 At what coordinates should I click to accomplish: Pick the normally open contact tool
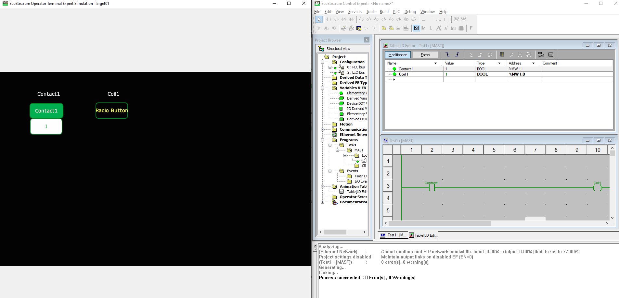[329, 19]
